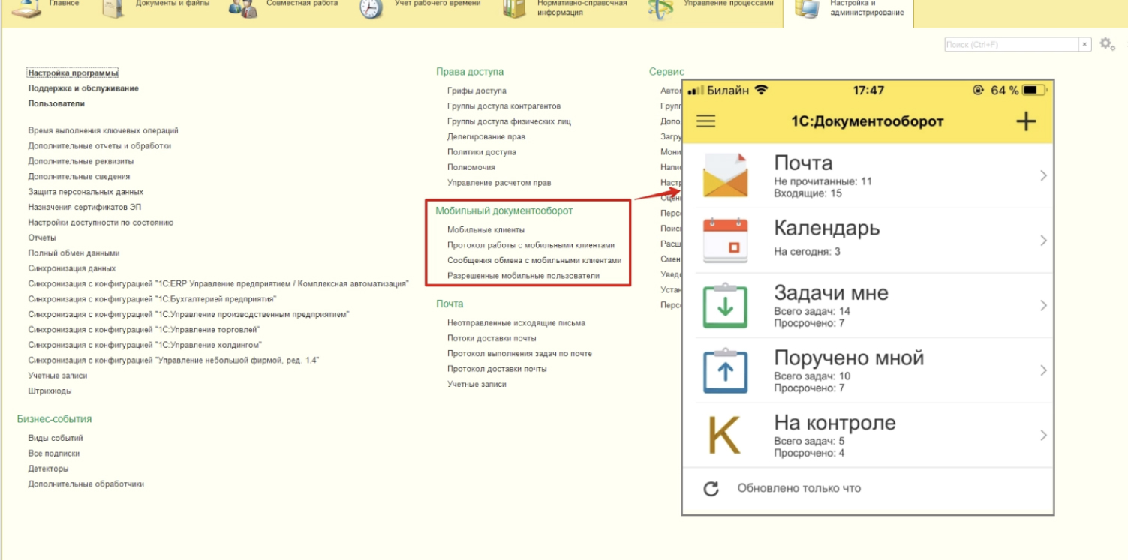This screenshot has width=1128, height=560.
Task: Open the Детекторы link
Action: tap(49, 469)
